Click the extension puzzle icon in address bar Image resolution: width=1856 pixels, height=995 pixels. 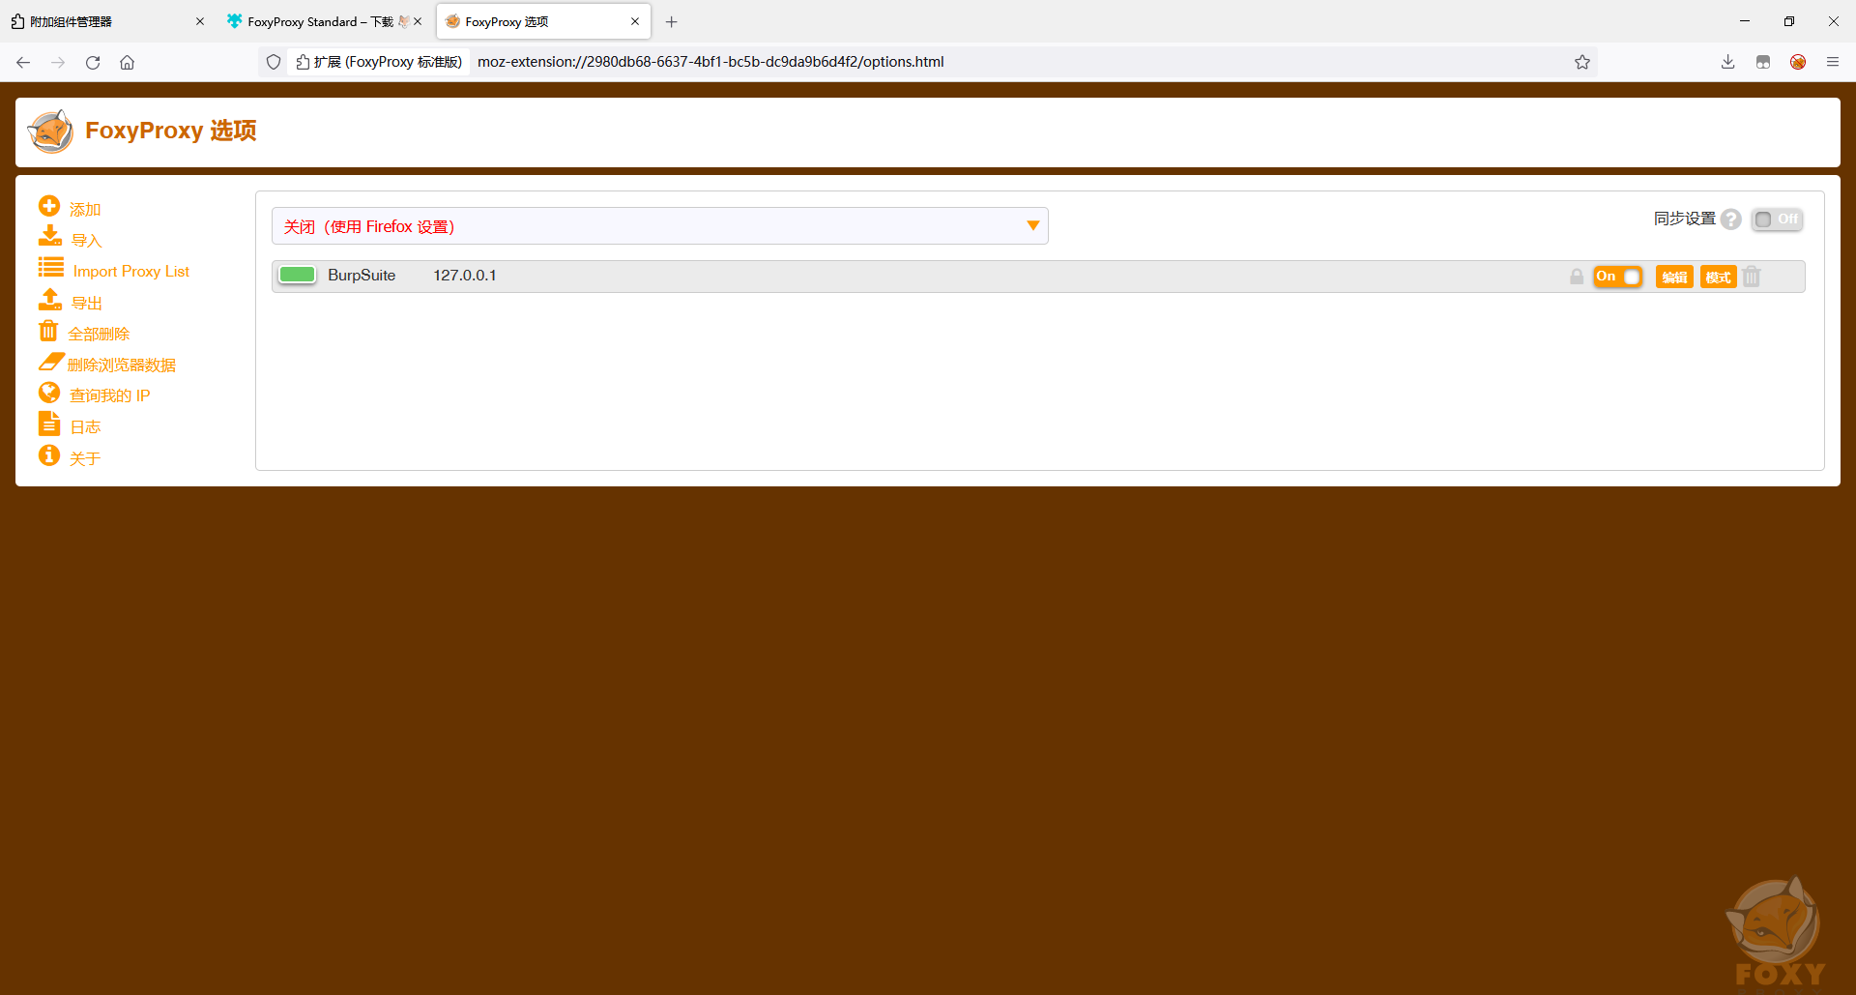[304, 62]
